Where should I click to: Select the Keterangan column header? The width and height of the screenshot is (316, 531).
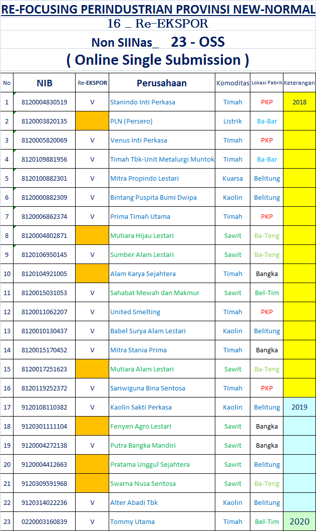coord(299,83)
